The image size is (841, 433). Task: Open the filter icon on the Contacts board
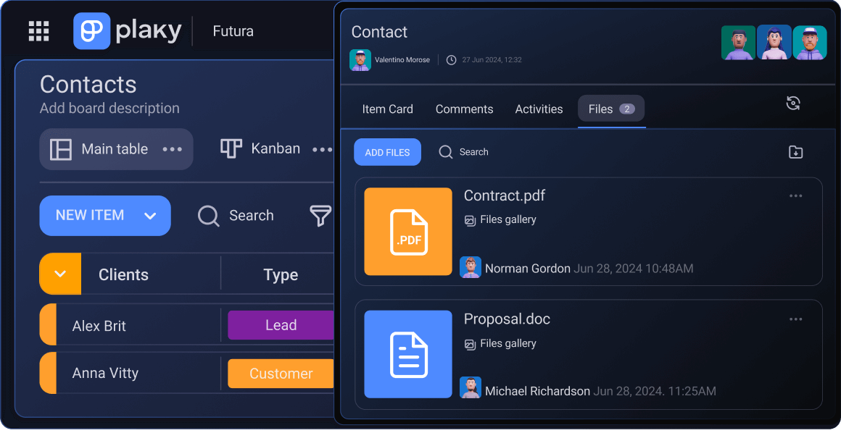[x=320, y=215]
